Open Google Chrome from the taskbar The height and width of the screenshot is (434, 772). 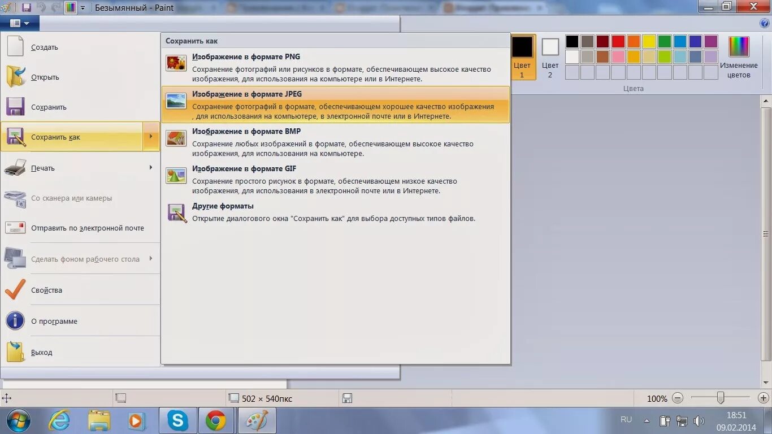coord(216,420)
